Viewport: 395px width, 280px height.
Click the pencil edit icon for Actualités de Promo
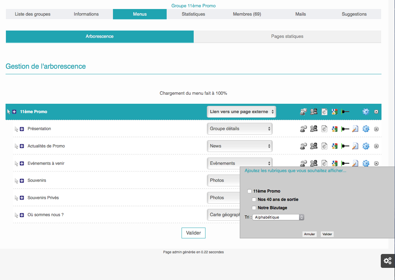(355, 146)
